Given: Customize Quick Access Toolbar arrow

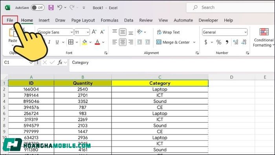Looking at the screenshot, I should click(84, 8).
